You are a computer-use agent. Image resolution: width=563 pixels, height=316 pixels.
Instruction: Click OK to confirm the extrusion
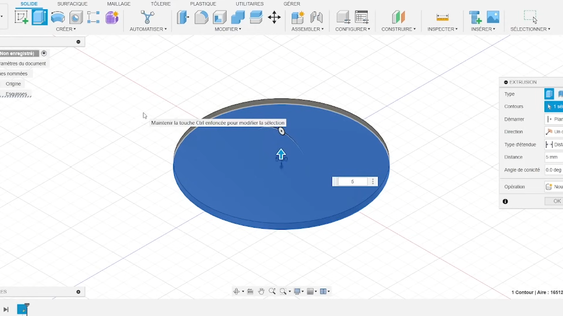pyautogui.click(x=557, y=201)
